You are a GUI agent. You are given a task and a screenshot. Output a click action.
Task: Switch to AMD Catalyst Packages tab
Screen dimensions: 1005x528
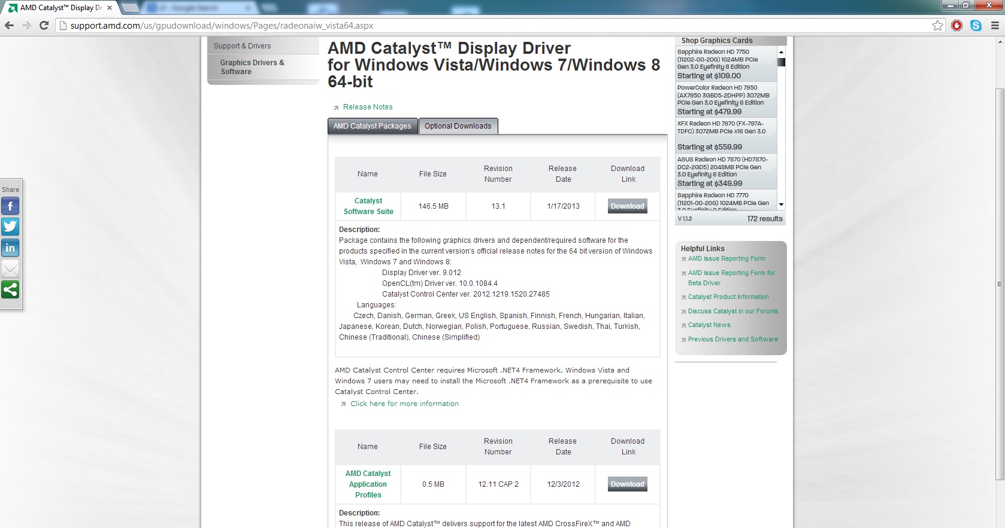(372, 126)
